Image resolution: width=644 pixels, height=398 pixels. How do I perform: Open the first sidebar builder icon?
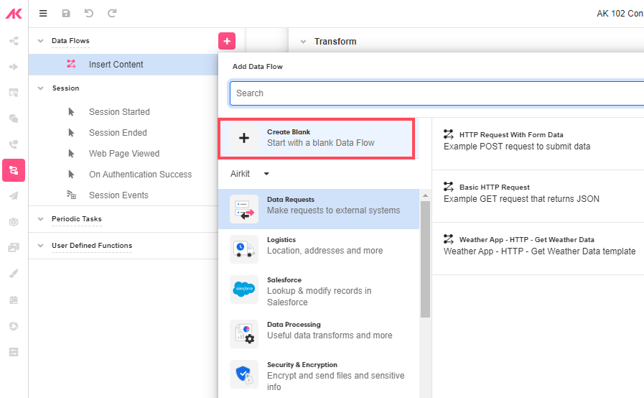[14, 41]
